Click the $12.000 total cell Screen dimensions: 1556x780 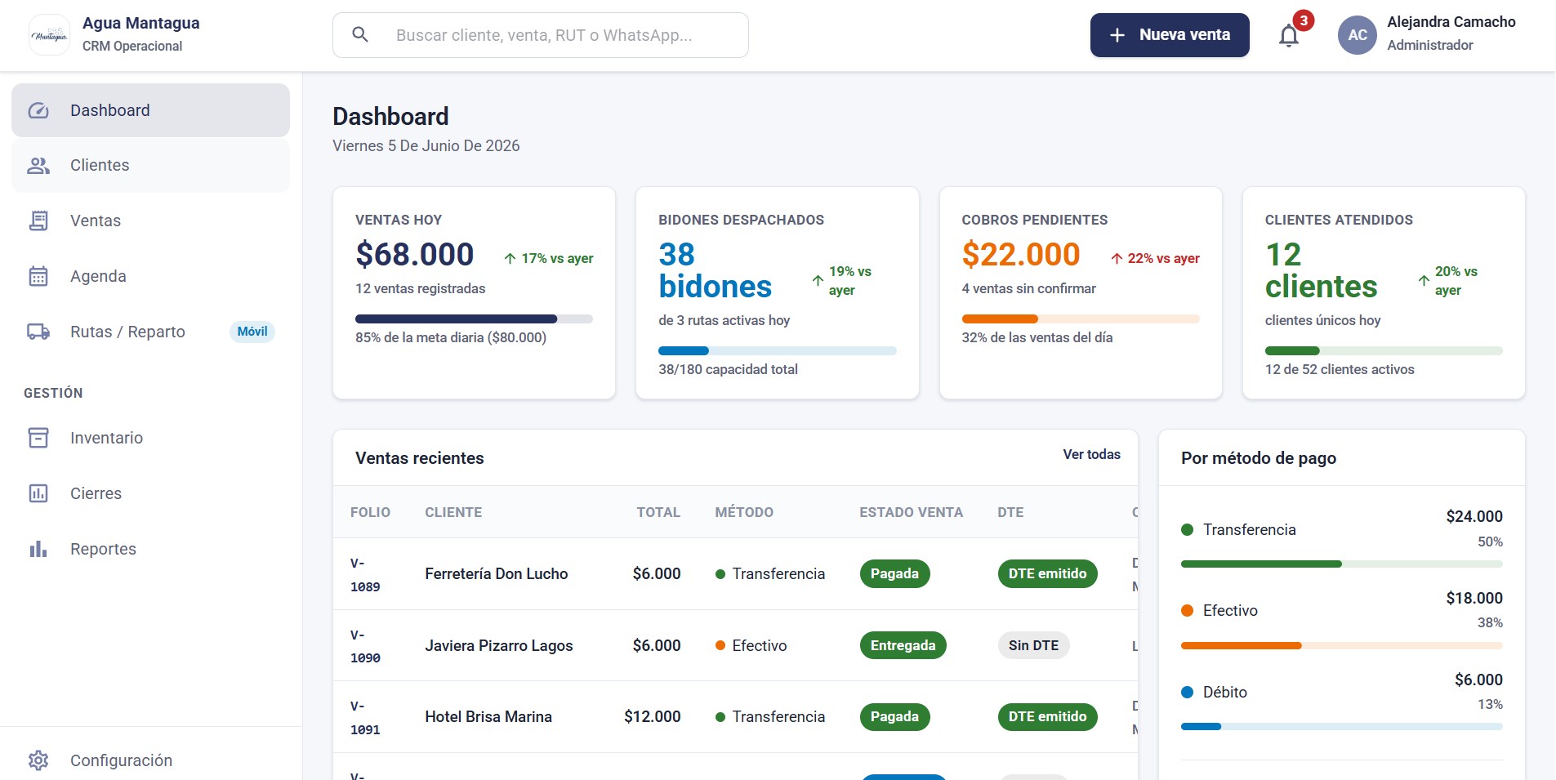point(652,716)
